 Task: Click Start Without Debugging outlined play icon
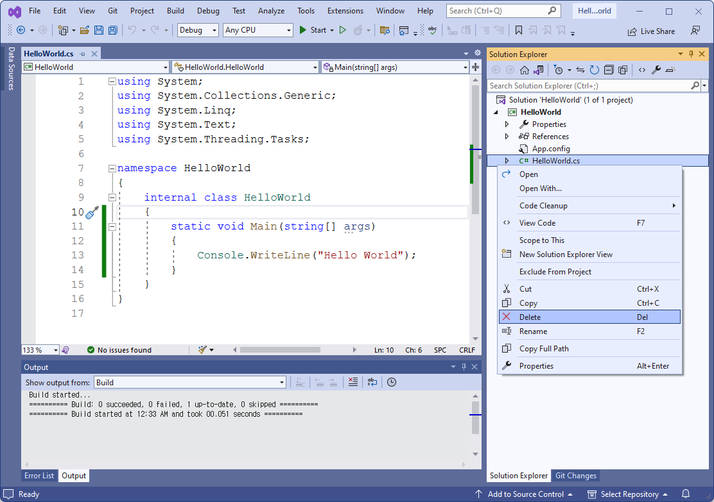343,30
